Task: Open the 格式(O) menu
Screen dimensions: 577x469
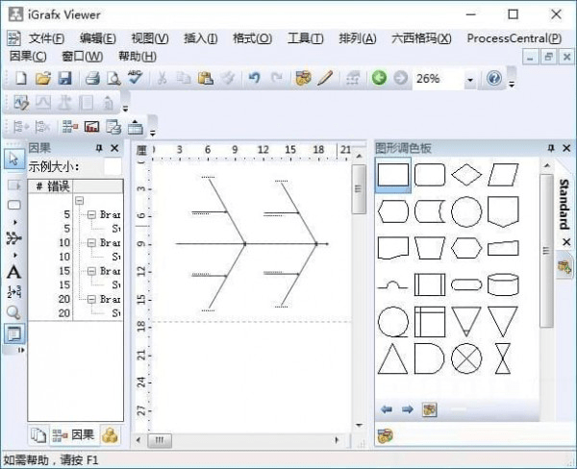Action: (x=252, y=38)
